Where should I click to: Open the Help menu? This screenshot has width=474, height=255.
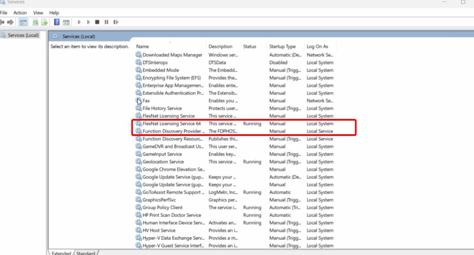54,13
